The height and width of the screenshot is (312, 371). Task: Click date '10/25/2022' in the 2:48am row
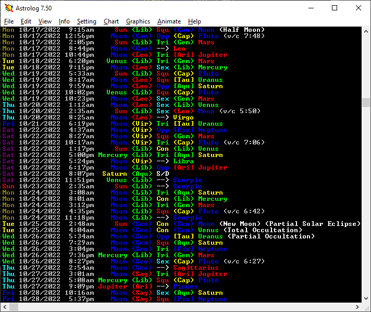40,224
